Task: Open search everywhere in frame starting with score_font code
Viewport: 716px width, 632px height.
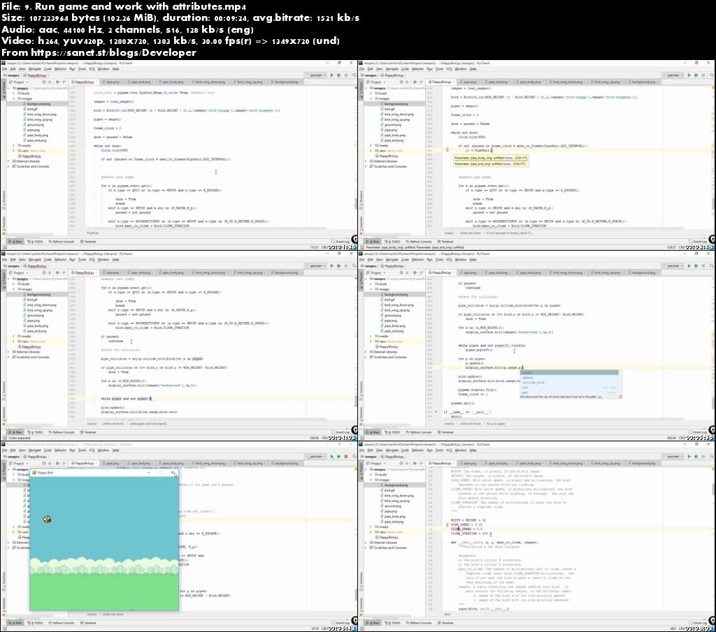Action: point(354,75)
